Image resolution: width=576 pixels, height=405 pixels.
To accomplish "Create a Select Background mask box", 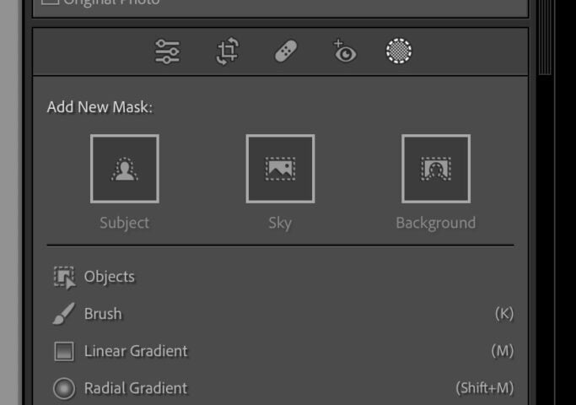I will coord(436,169).
